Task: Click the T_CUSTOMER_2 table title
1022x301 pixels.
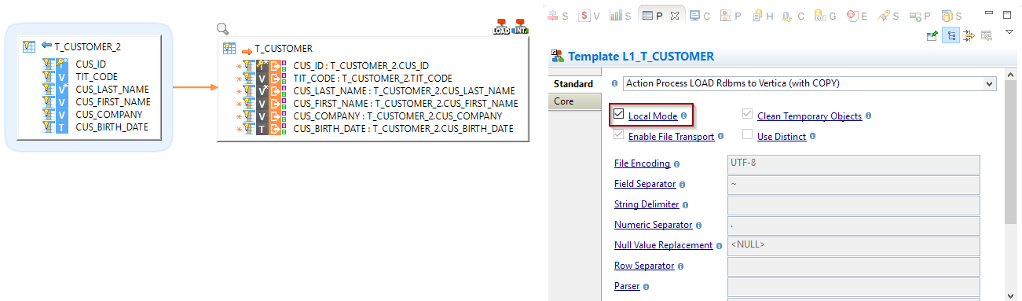Action: (x=87, y=46)
